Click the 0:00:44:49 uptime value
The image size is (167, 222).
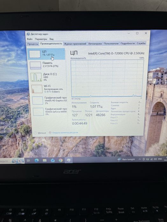pos(80,123)
